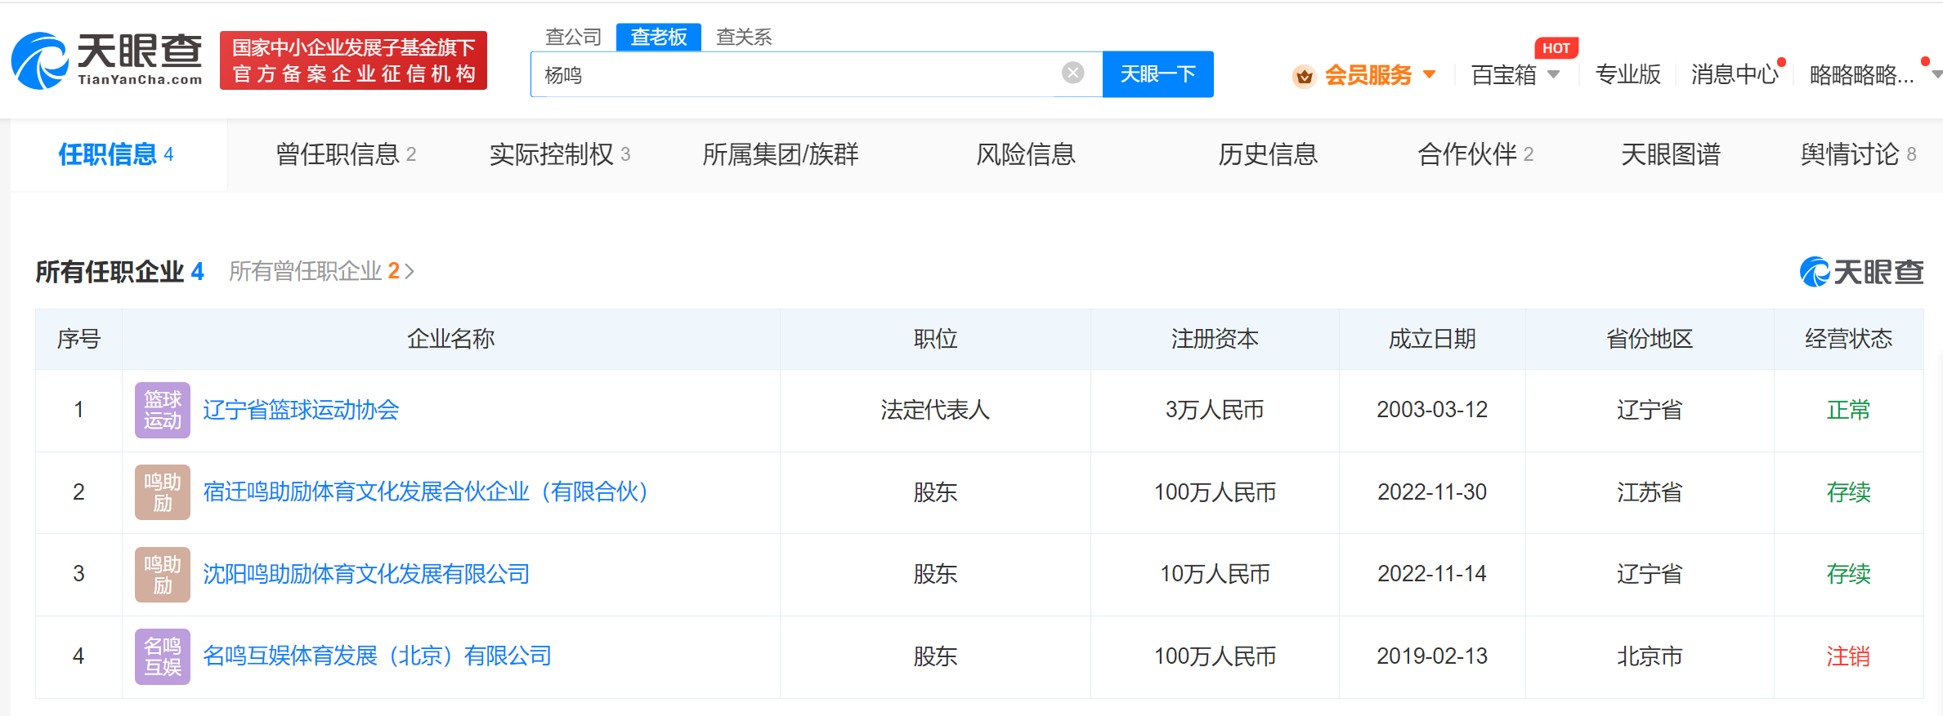The image size is (1943, 716).
Task: Click the 10万人民币 capital cell
Action: [x=1215, y=575]
